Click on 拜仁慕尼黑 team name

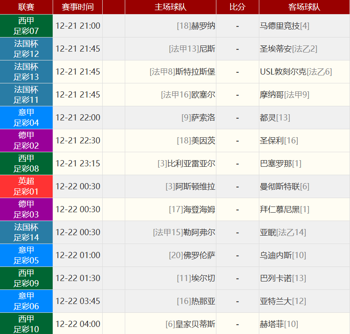click(280, 210)
